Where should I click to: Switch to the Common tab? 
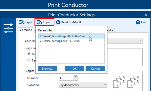[x=26, y=30]
